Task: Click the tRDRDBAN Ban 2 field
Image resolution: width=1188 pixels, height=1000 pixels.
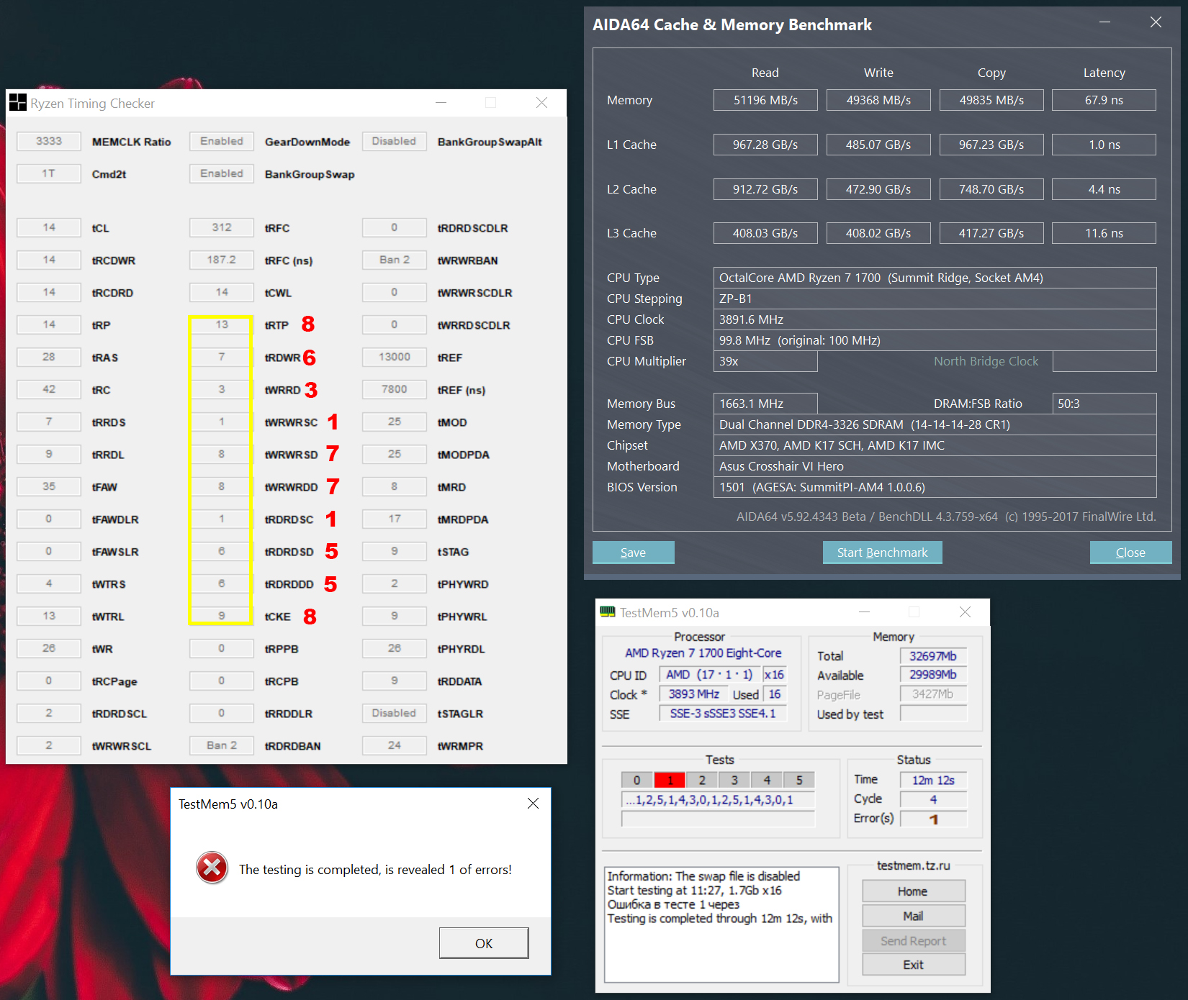Action: coord(222,745)
